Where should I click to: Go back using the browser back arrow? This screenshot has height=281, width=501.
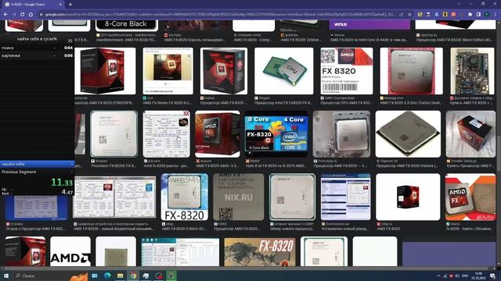coord(5,14)
